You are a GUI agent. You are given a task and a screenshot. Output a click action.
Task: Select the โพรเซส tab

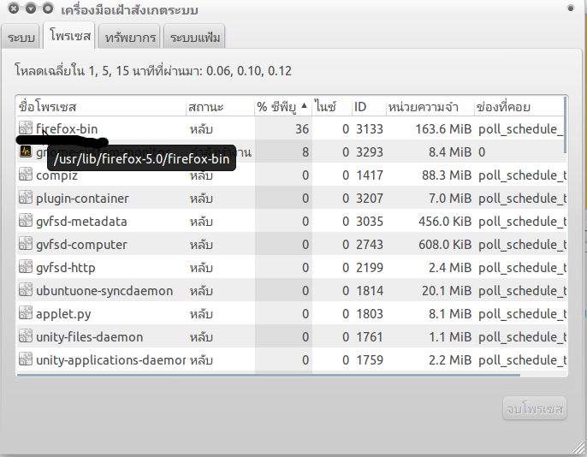69,35
